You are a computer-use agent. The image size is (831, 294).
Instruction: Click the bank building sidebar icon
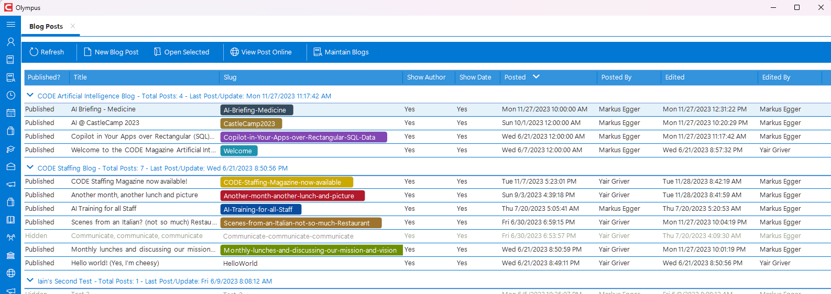[10, 255]
